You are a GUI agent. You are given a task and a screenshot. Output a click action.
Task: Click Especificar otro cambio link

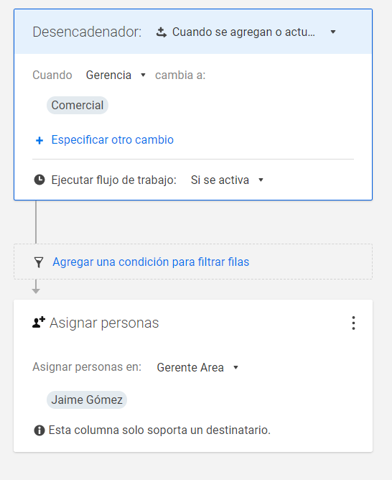coord(113,140)
